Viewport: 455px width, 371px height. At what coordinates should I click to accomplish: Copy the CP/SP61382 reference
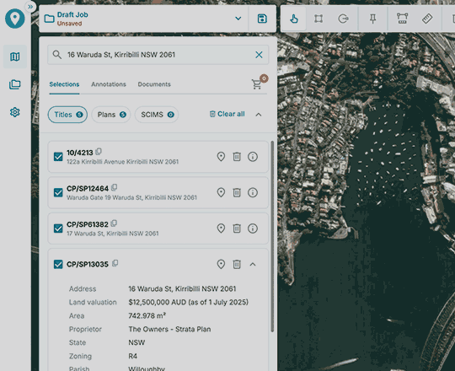click(x=114, y=223)
